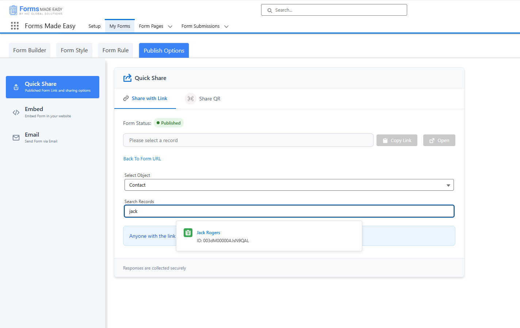
Task: Select the Share with Link tab
Action: [x=145, y=99]
